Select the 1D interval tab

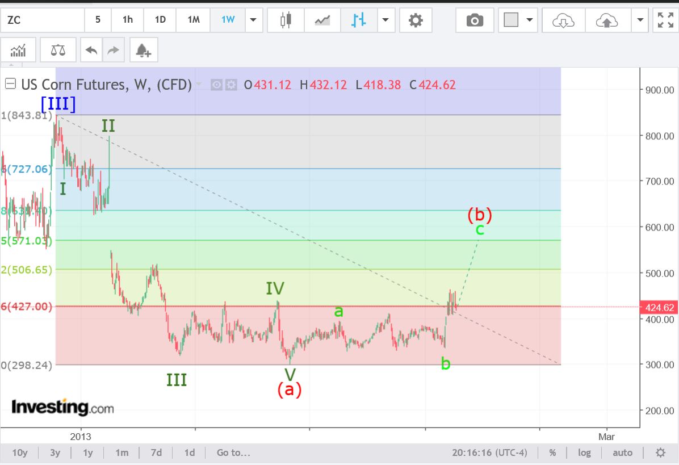(160, 20)
